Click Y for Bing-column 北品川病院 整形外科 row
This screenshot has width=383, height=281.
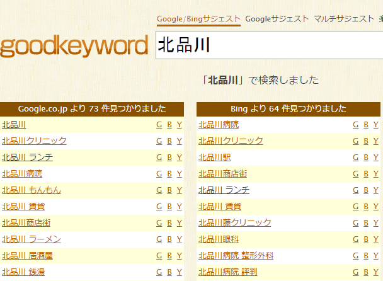pos(376,256)
